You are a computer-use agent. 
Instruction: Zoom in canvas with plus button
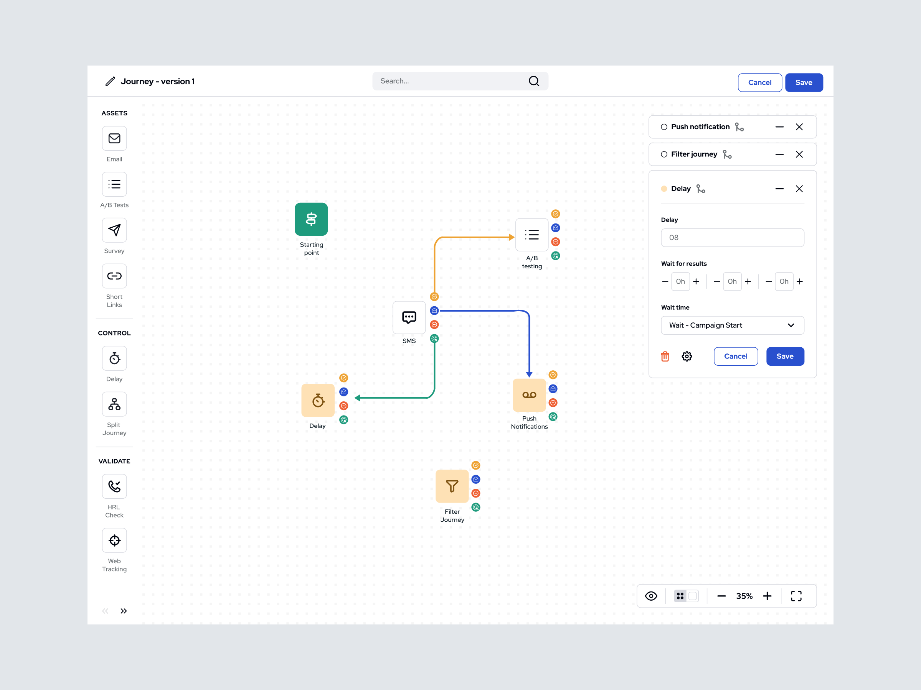(767, 596)
